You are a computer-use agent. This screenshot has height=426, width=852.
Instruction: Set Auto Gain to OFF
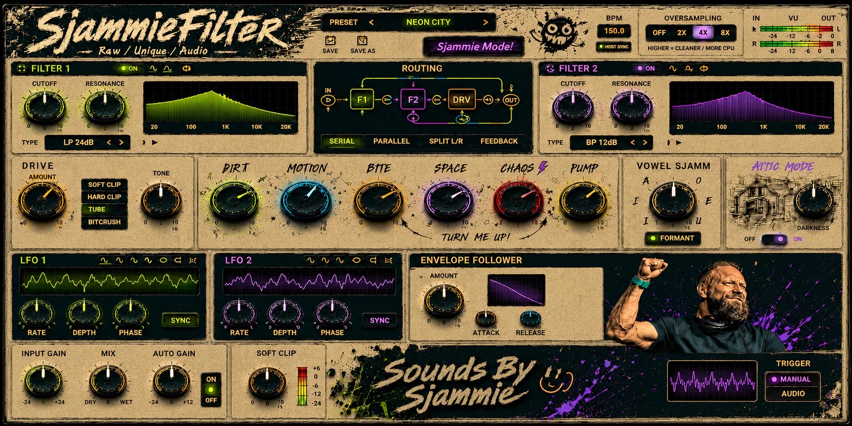click(211, 400)
